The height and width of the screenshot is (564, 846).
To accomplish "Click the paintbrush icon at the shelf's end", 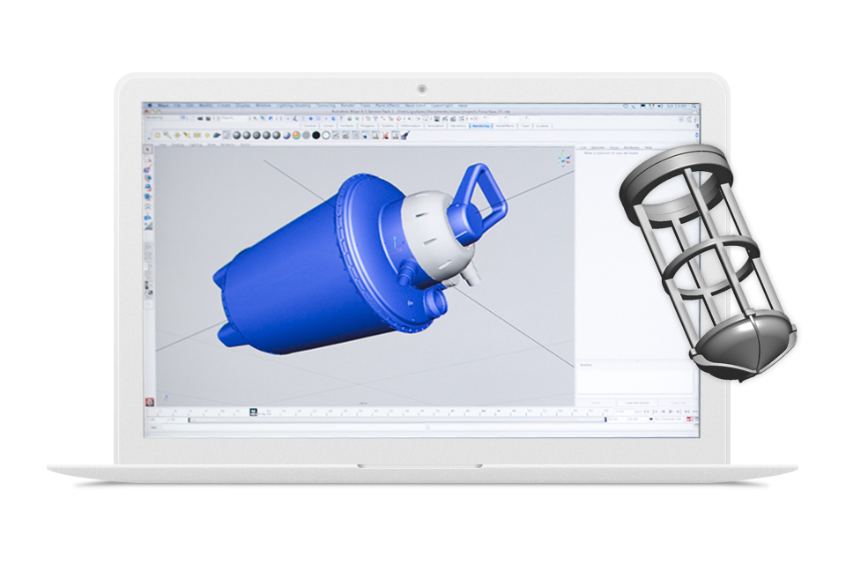I will coord(405,135).
